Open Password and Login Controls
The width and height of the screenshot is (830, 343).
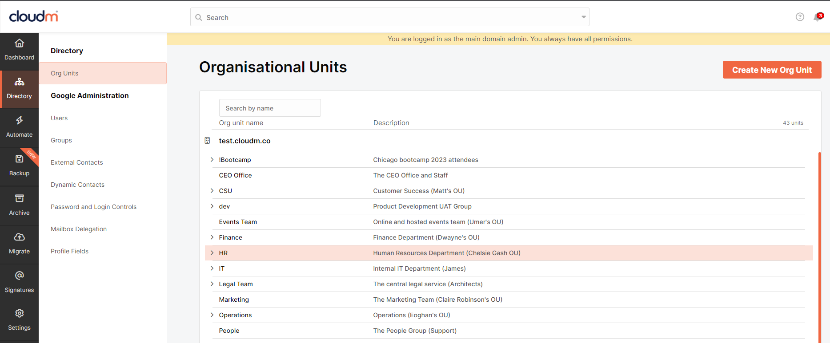coord(94,207)
